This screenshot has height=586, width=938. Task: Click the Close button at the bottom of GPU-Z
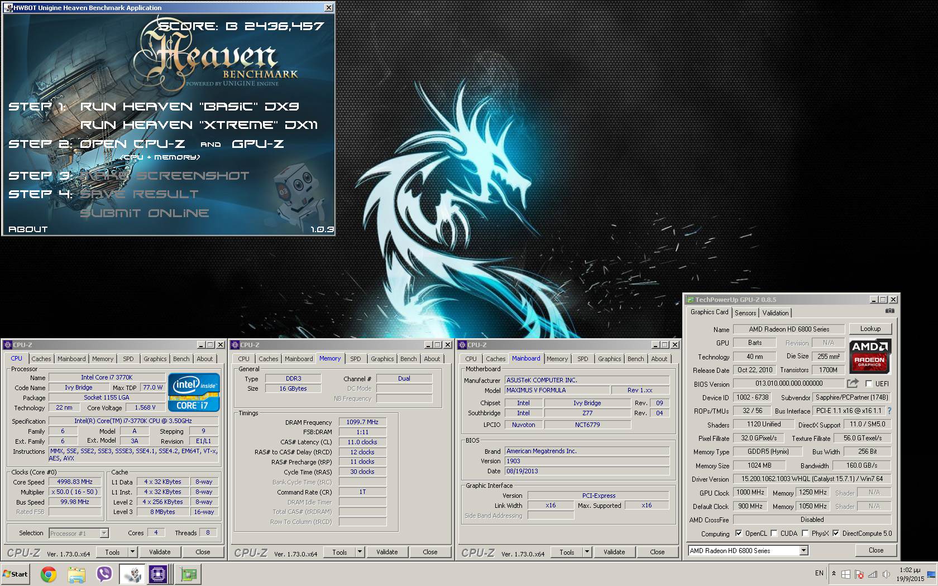click(876, 550)
